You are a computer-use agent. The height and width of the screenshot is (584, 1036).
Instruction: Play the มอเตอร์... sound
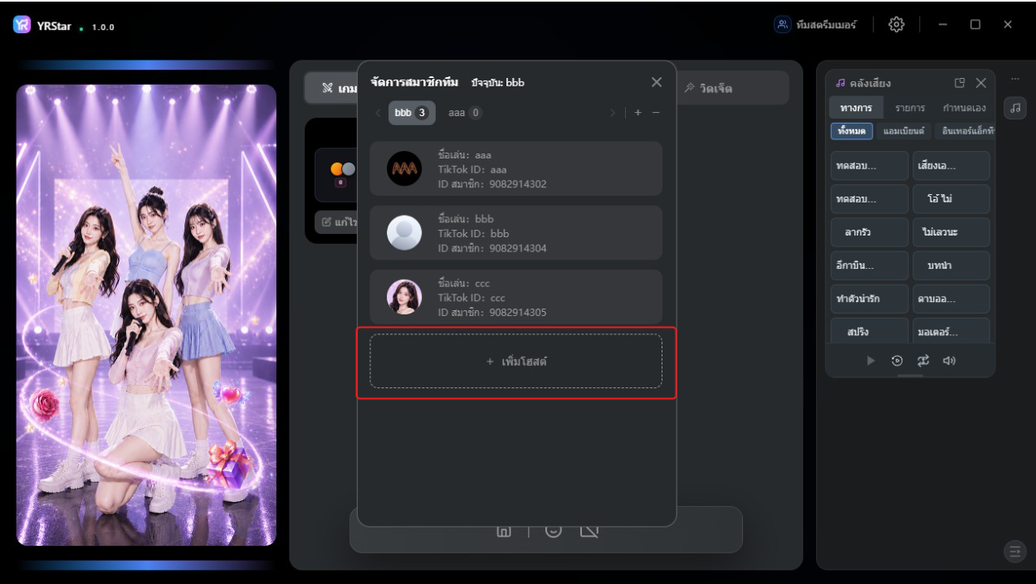pos(951,330)
